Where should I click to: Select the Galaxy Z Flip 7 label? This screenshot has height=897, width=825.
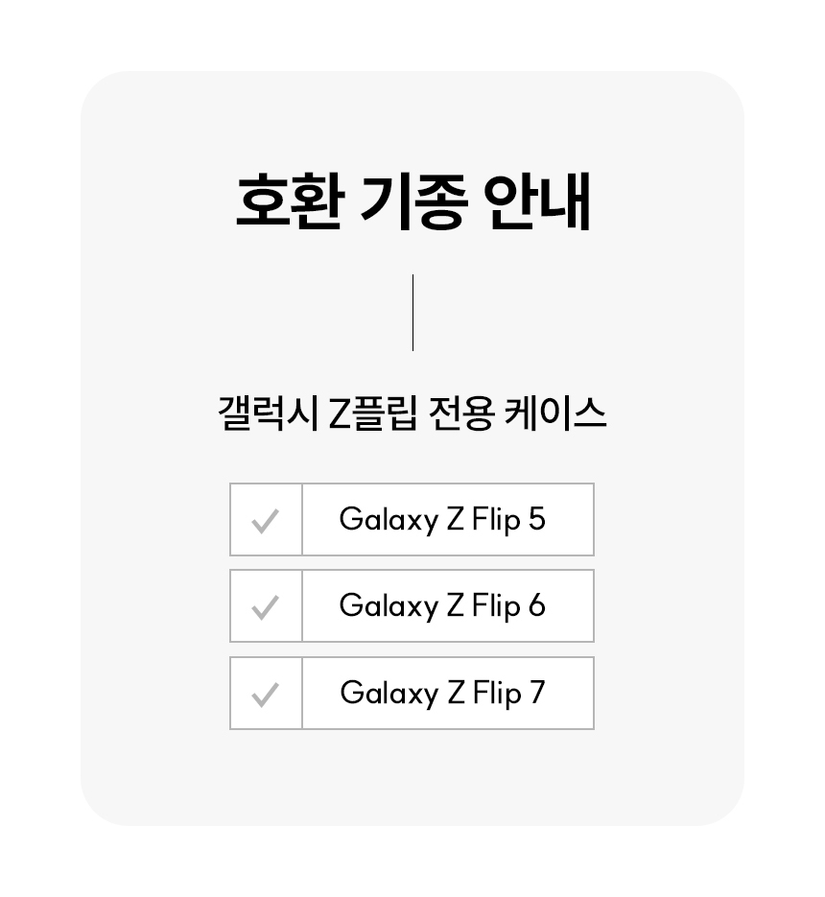(x=442, y=694)
